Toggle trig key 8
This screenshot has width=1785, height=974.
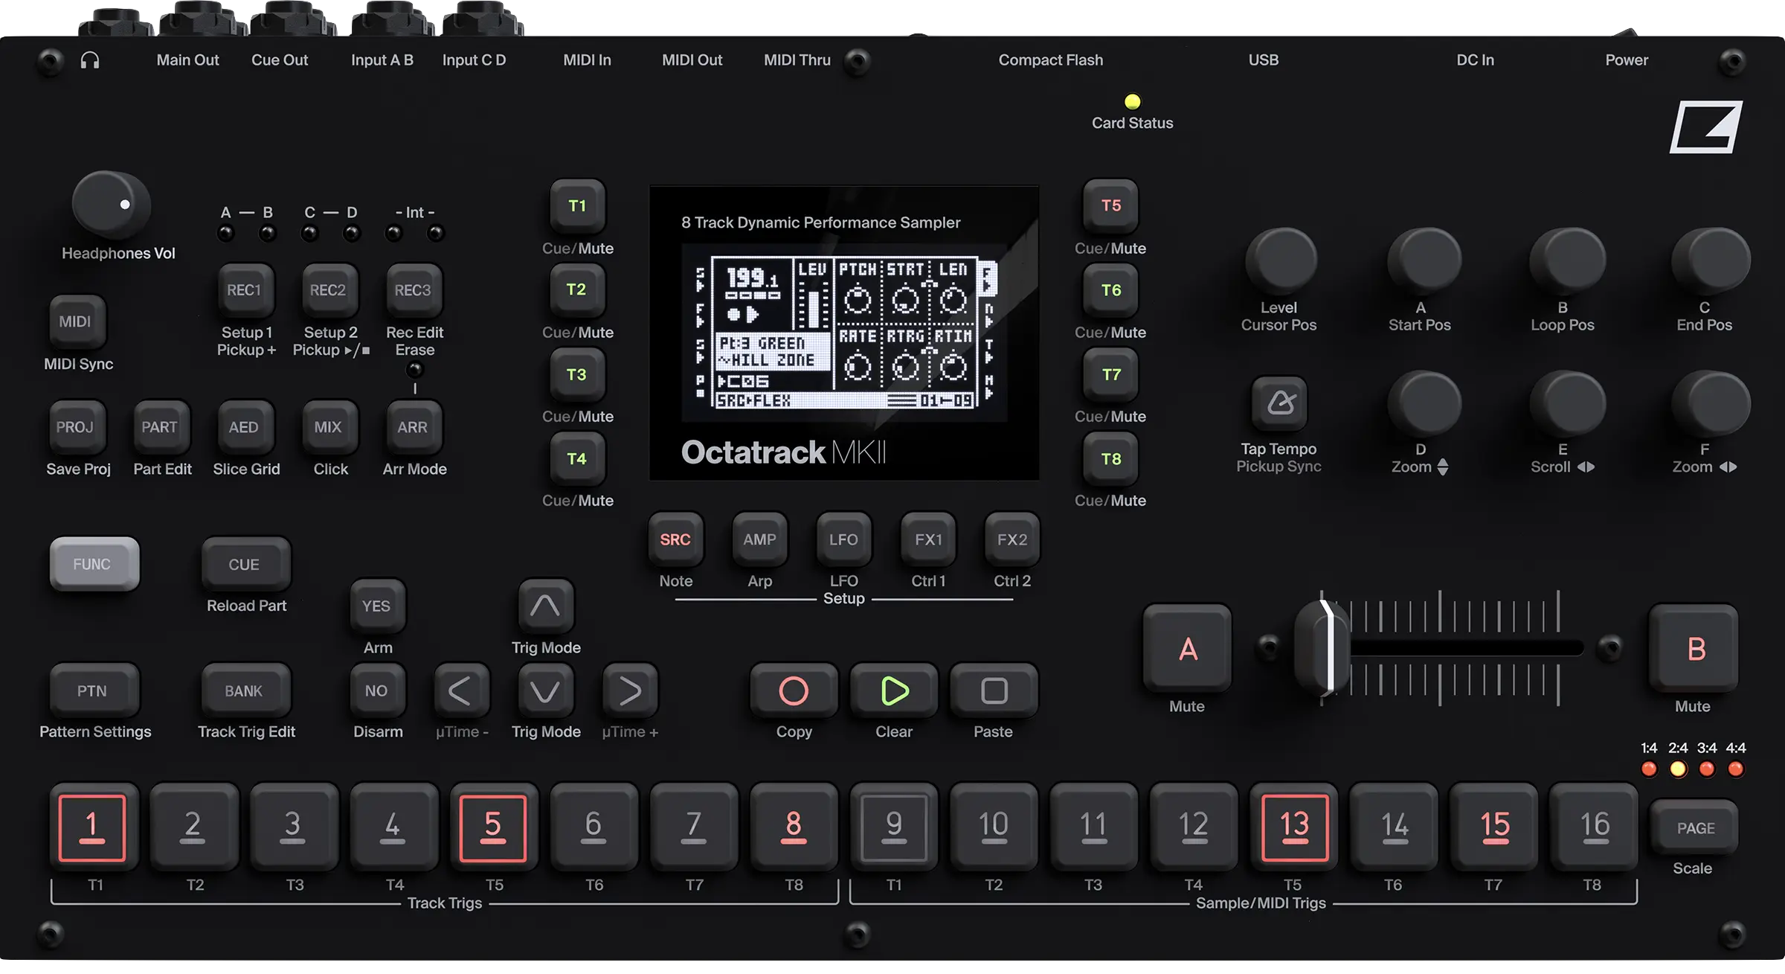pos(794,827)
